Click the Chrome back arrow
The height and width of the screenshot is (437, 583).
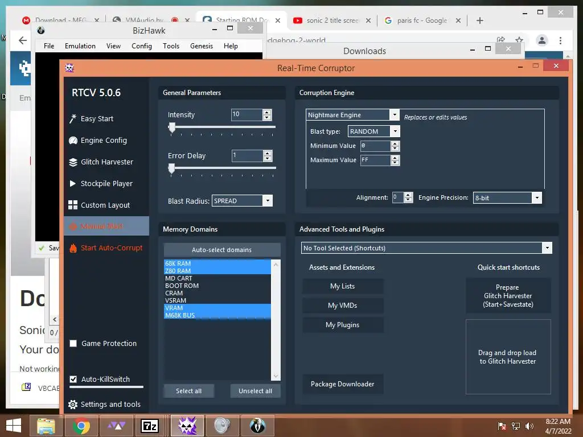[23, 40]
